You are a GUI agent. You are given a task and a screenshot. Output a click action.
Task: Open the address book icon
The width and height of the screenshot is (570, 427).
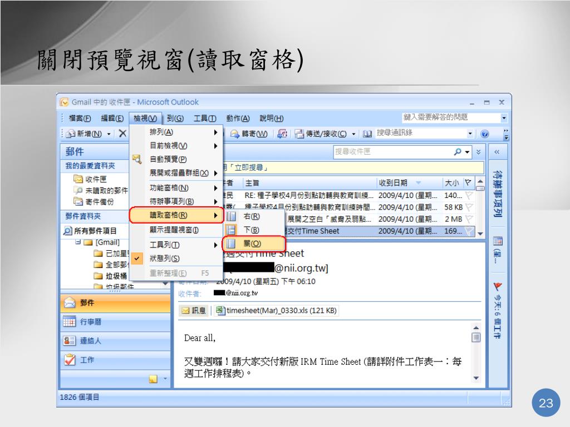[367, 134]
